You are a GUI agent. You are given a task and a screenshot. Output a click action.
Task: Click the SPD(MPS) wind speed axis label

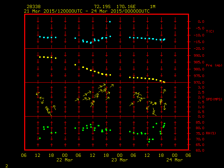click(x=213, y=99)
